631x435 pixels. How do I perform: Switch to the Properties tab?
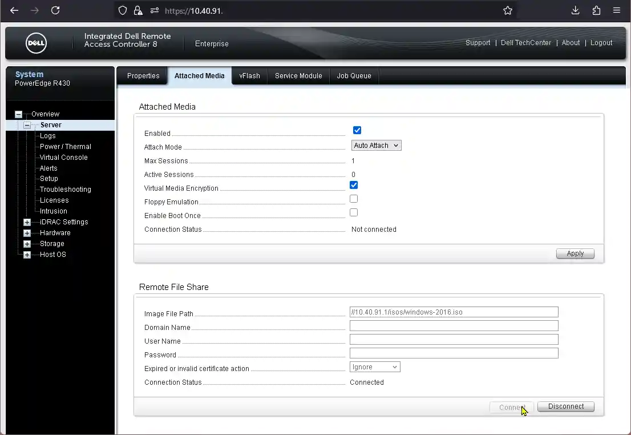(143, 76)
